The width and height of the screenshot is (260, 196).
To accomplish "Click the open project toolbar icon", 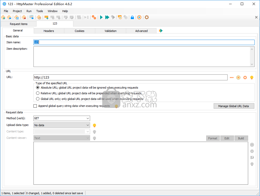I will point(9,17).
